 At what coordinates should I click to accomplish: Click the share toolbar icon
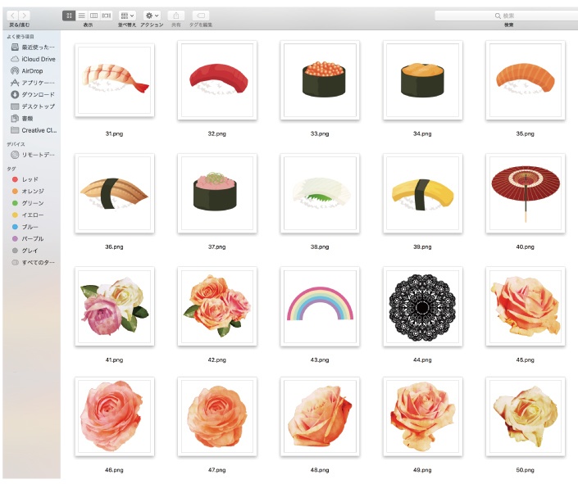[x=176, y=16]
